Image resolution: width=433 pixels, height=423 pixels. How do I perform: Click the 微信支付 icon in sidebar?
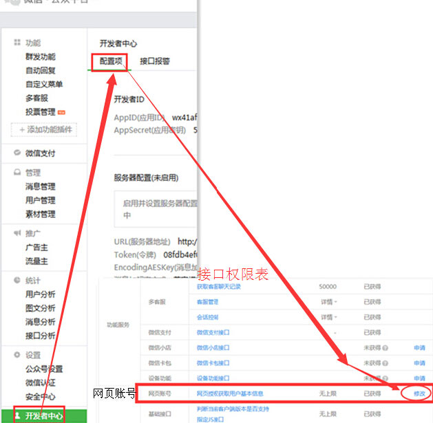coord(17,152)
